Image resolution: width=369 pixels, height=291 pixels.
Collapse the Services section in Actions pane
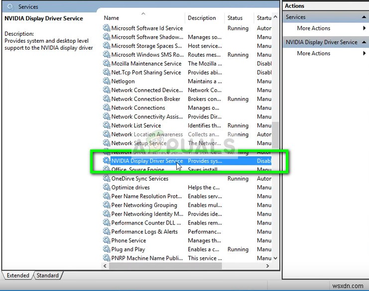point(364,17)
